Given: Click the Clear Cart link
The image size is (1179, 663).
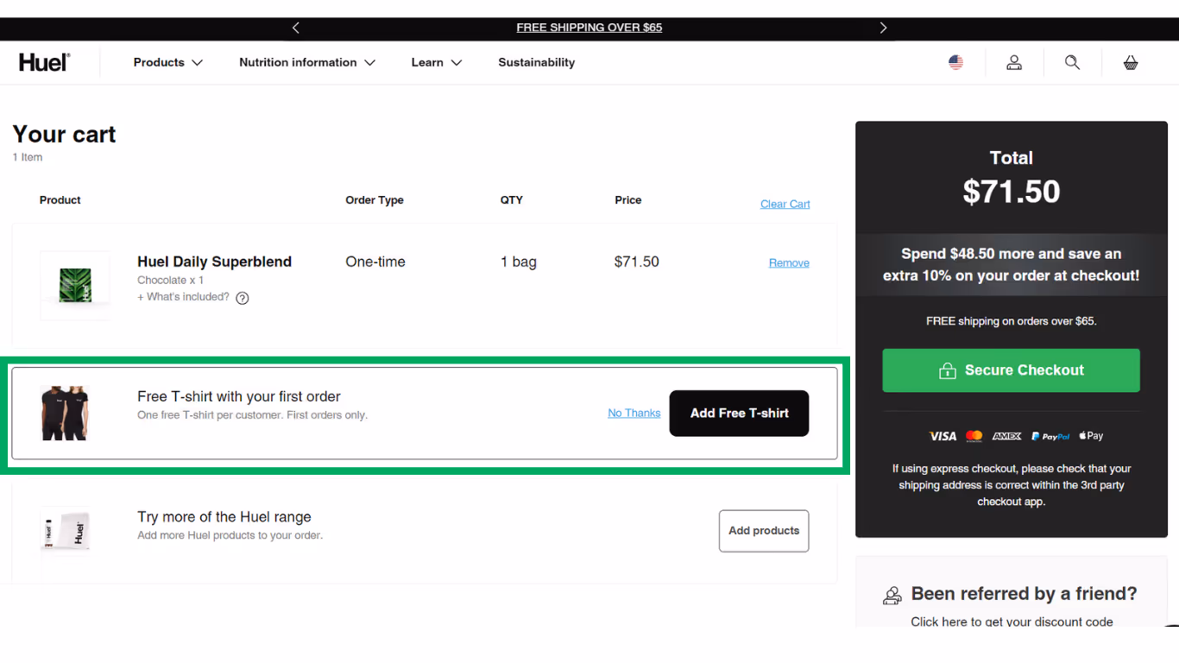Looking at the screenshot, I should pos(785,204).
